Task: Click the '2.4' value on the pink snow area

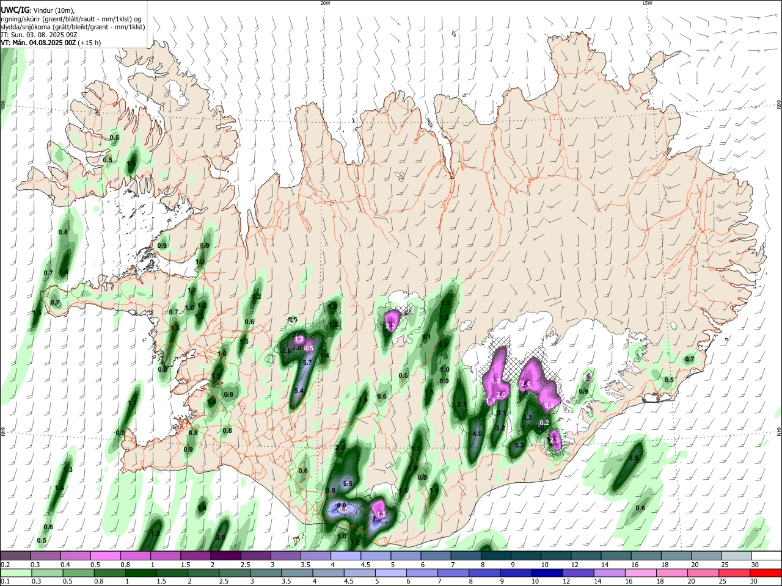Action: click(x=525, y=383)
